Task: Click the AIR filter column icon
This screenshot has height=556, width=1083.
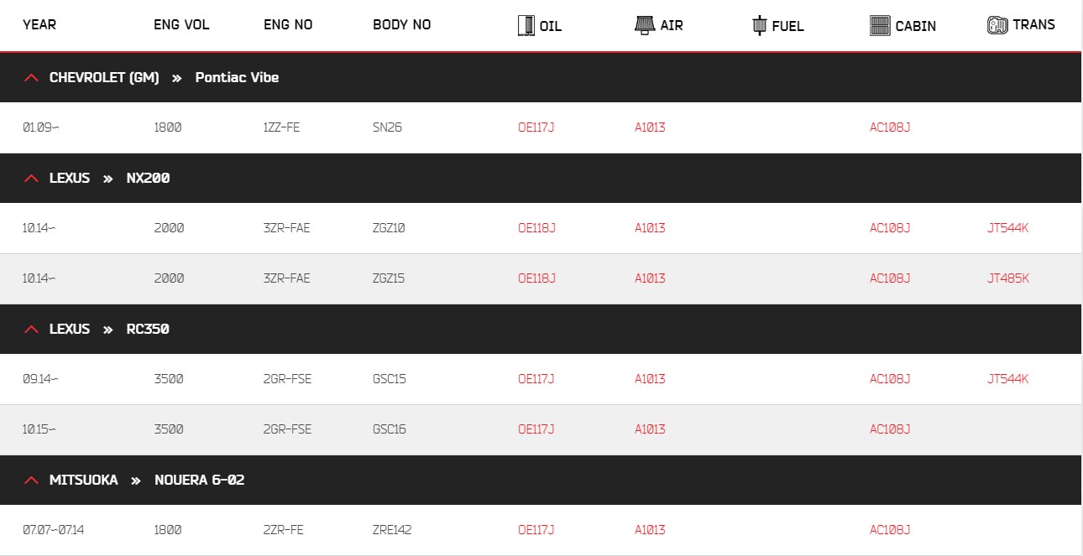Action: 644,24
